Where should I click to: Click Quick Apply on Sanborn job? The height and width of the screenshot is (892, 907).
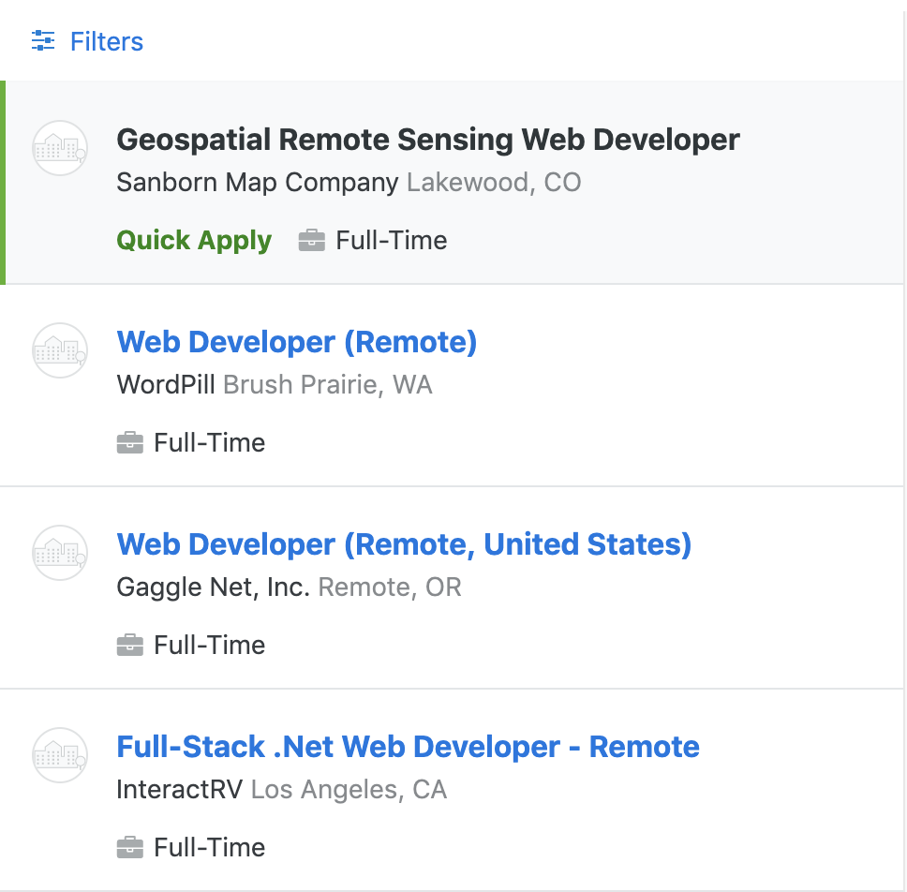pyautogui.click(x=194, y=241)
